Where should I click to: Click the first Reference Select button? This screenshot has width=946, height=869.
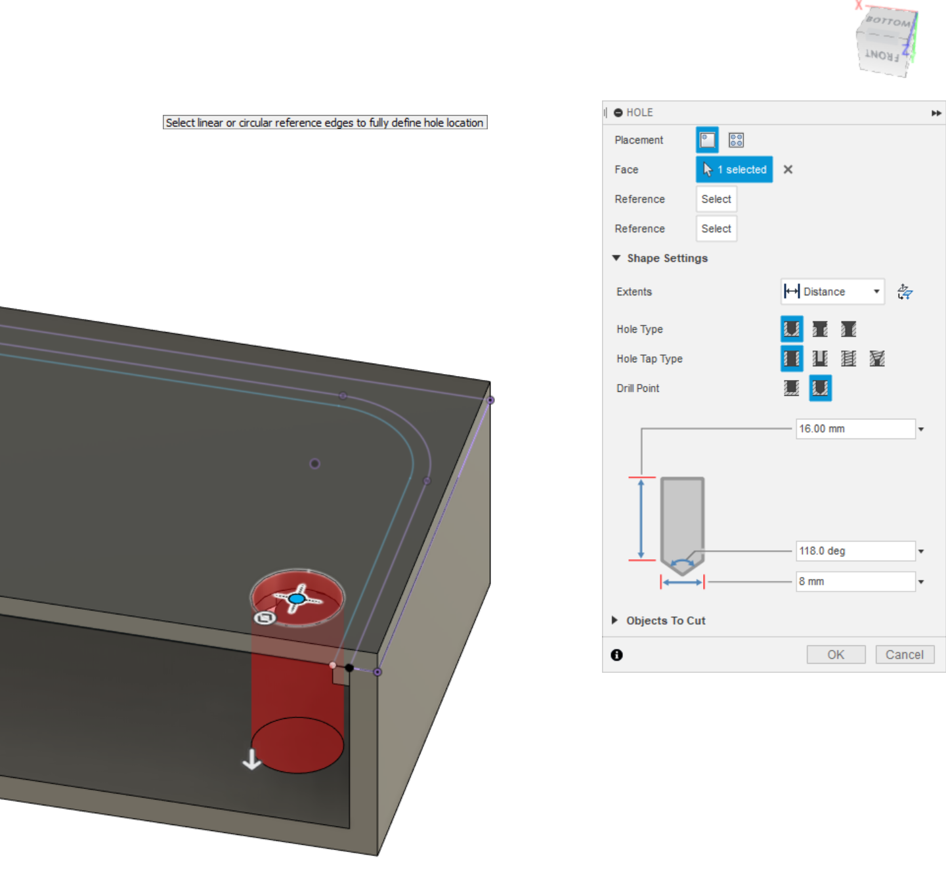[716, 199]
